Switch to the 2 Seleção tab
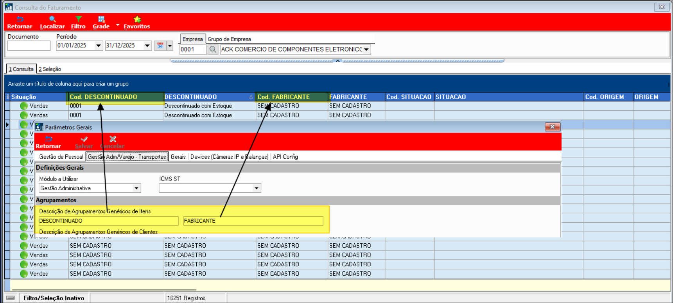Screen dimensions: 673x303 pos(50,69)
